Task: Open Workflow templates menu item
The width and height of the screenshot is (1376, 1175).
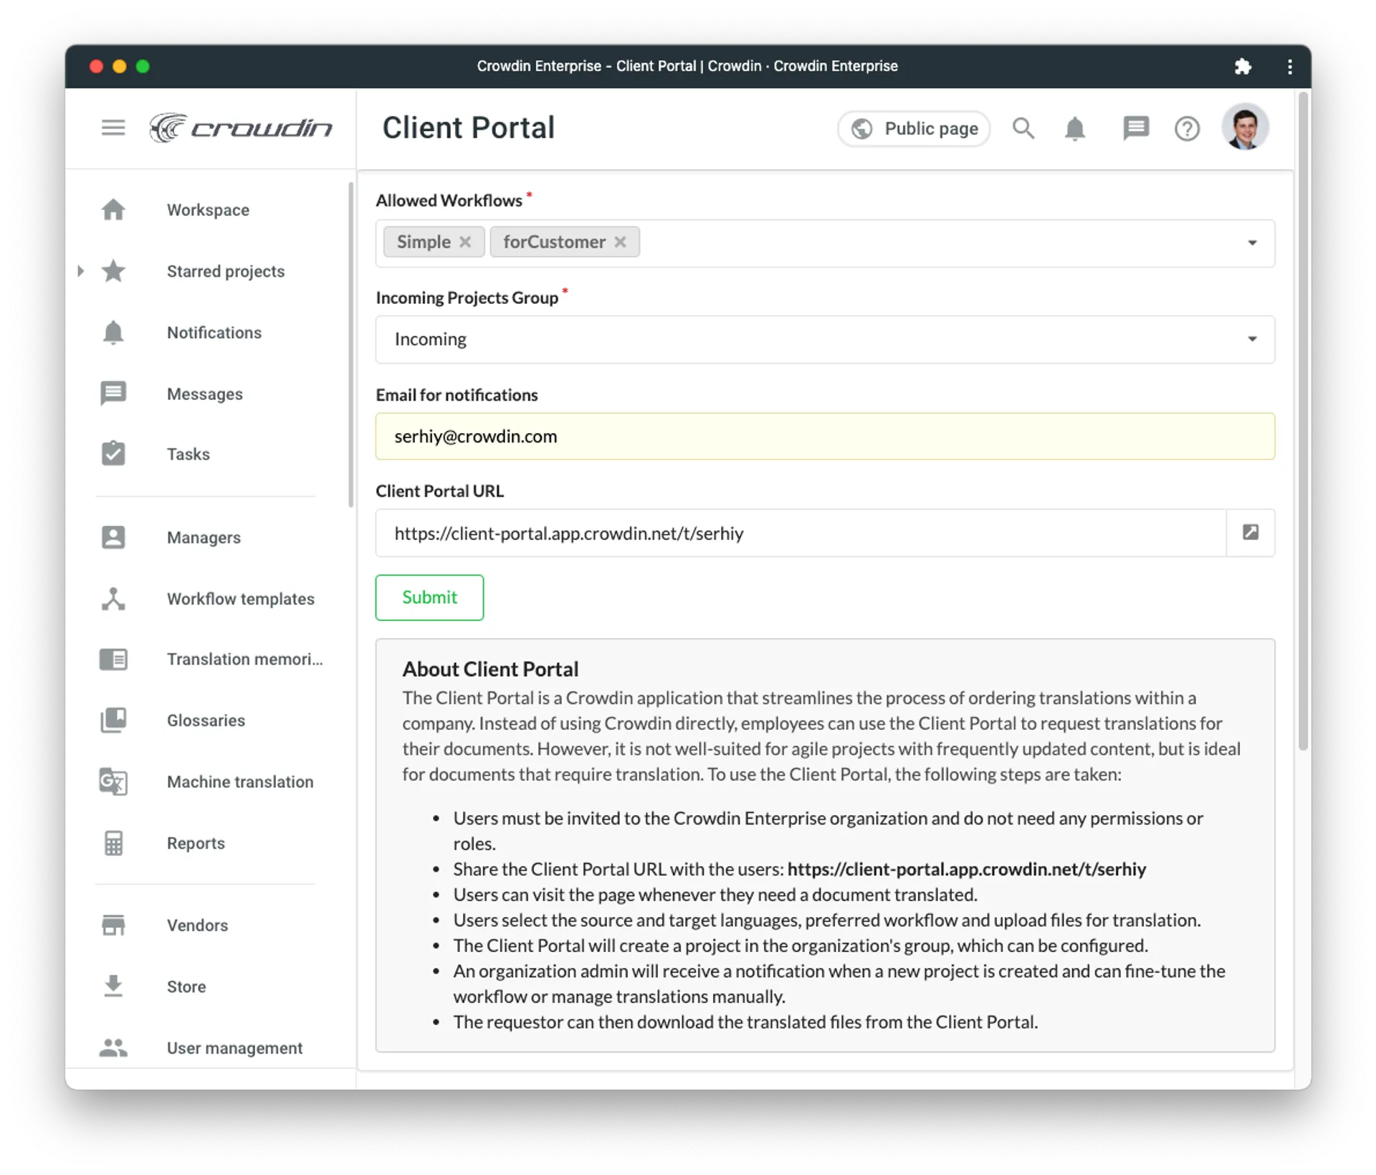Action: point(240,599)
